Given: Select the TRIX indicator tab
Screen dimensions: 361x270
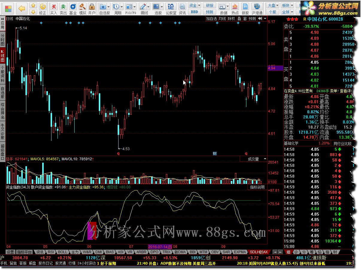Looking at the screenshot, I should 166,252.
